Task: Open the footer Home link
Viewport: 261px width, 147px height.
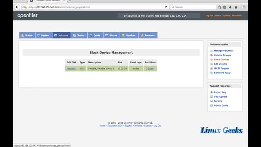Action: click(x=102, y=125)
